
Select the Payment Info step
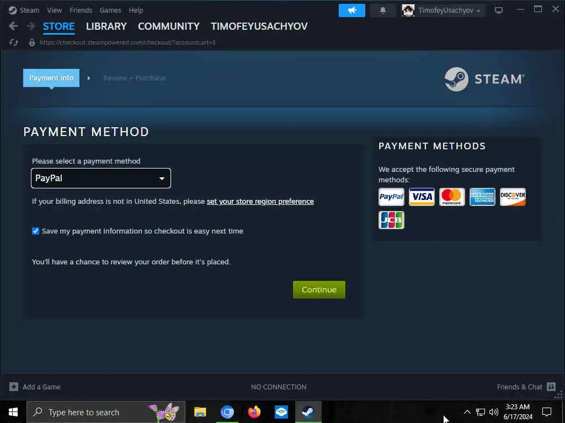pos(51,78)
